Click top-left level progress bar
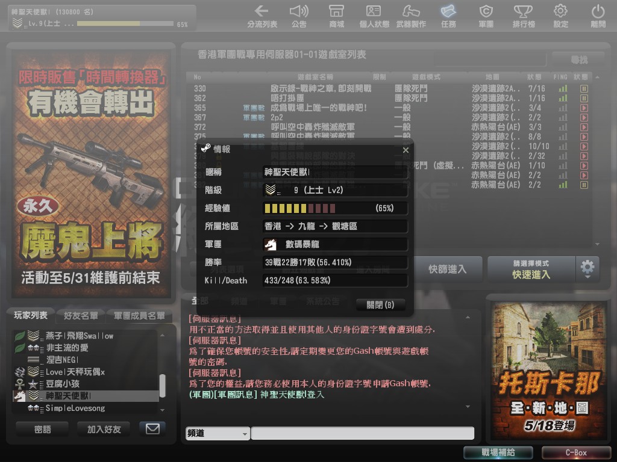Viewport: 617px width, 462px height. click(125, 23)
